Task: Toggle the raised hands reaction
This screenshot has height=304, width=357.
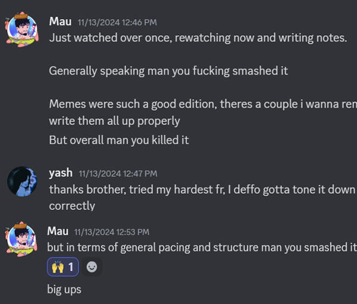Action: [63, 267]
